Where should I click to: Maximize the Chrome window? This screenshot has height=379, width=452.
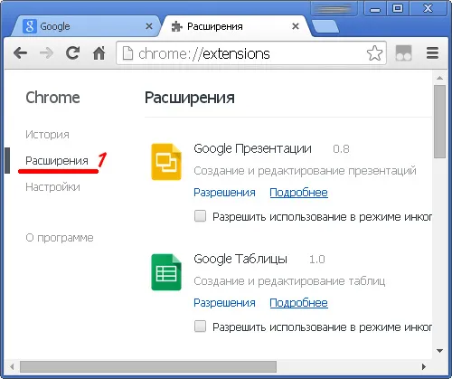pos(398,8)
